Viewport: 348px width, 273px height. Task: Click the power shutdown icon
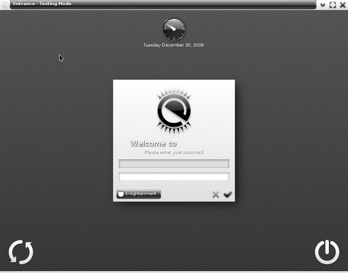click(x=327, y=252)
